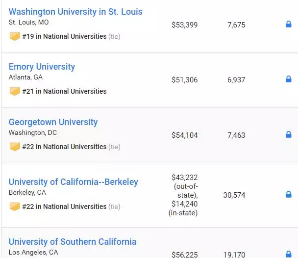
Task: Click the lock icon beside USC enrollment
Action: pyautogui.click(x=289, y=254)
